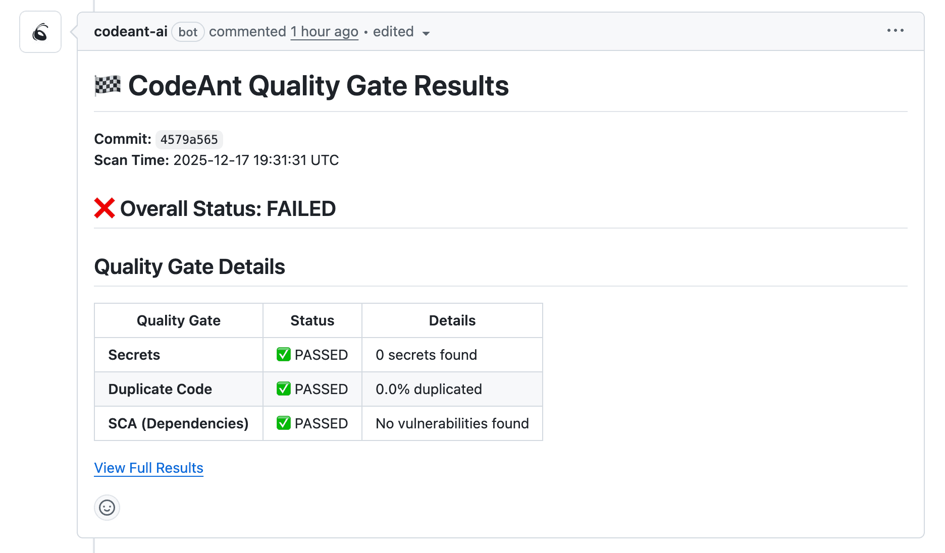Click the checkered flag emoji in heading

coord(108,85)
